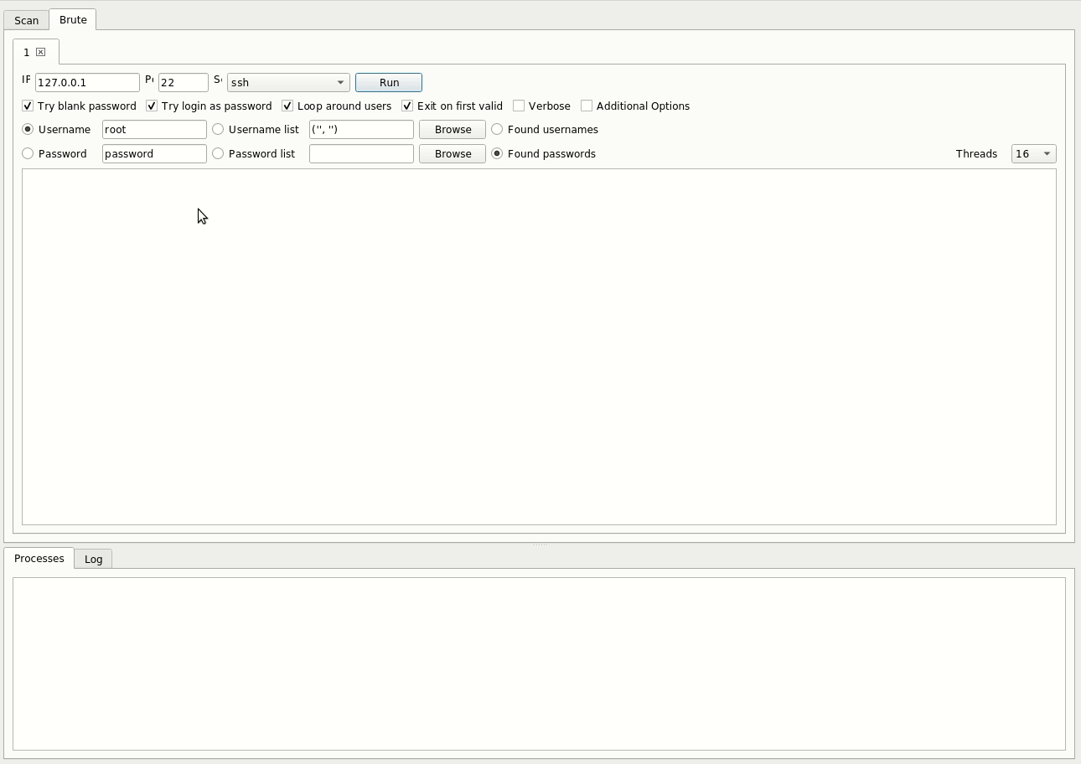This screenshot has width=1081, height=764.
Task: Turn off Exit on first valid
Action: (x=407, y=106)
